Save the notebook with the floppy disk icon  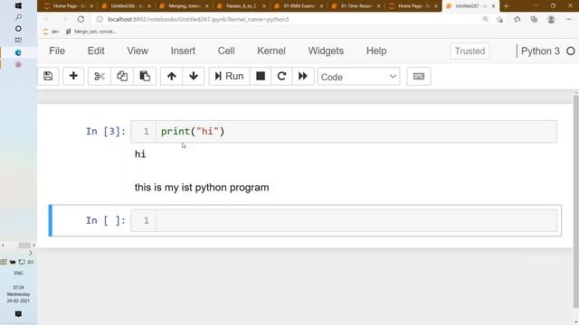48,76
